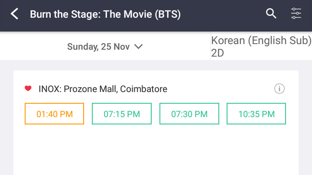The image size is (312, 175).
Task: Select Korean (English Sub) language option
Action: (261, 41)
